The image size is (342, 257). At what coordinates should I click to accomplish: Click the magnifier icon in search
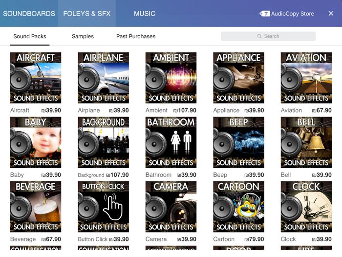point(259,36)
